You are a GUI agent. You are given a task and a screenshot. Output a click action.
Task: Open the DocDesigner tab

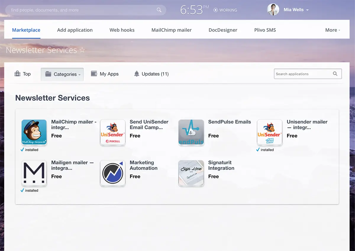(x=223, y=30)
